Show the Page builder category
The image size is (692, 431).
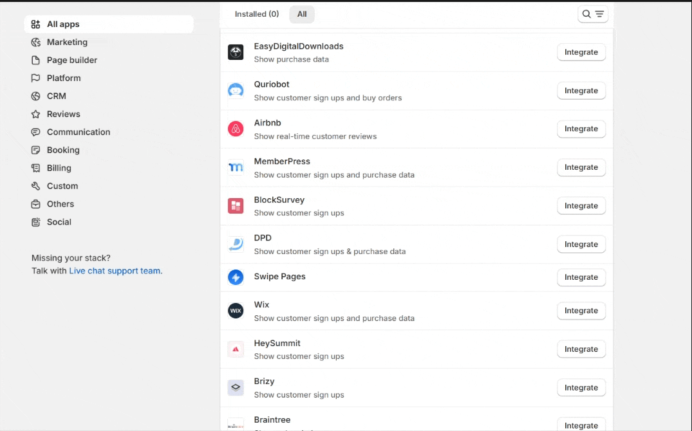pyautogui.click(x=72, y=60)
